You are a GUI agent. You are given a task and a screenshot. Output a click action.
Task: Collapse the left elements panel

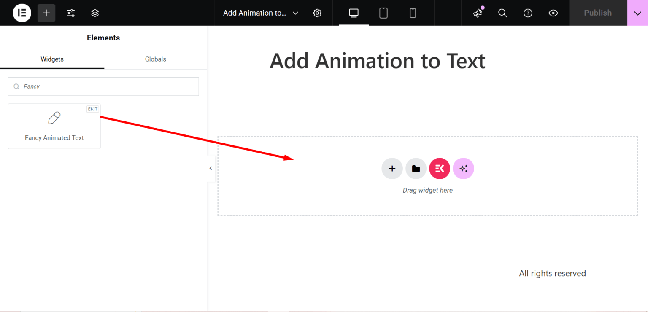coord(211,168)
